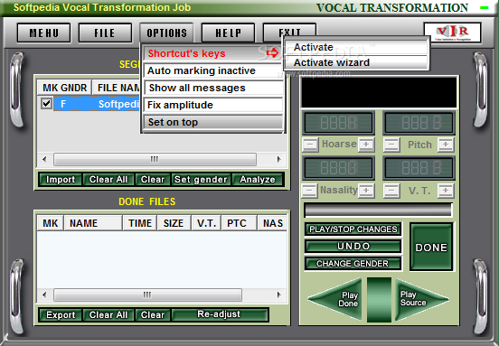Select Activate in submenu

point(356,47)
